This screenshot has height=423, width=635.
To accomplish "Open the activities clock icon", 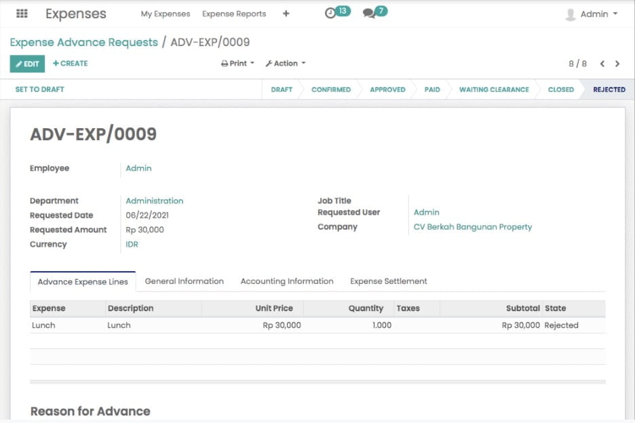I will coord(330,14).
